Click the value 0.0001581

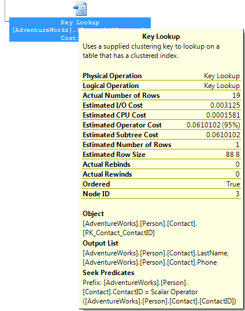point(223,115)
